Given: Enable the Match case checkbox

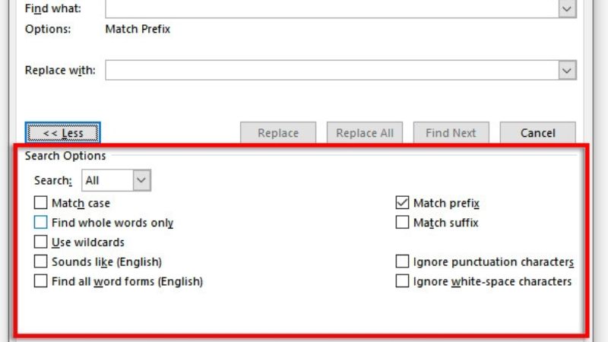Looking at the screenshot, I should [40, 203].
